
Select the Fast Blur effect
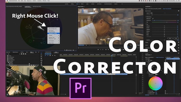pos(12,64)
